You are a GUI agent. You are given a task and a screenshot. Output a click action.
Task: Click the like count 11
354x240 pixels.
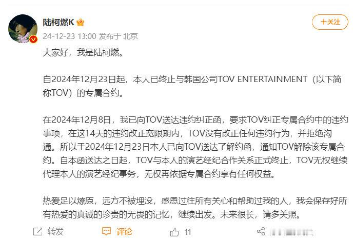click(x=188, y=232)
